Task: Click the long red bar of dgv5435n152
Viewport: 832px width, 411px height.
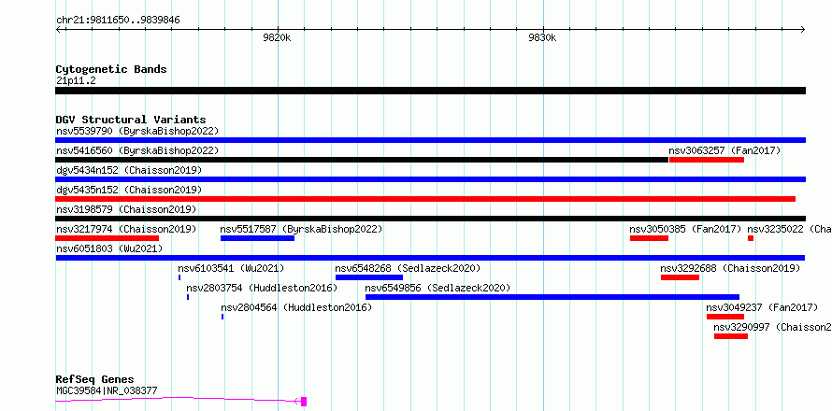Action: pyautogui.click(x=425, y=199)
